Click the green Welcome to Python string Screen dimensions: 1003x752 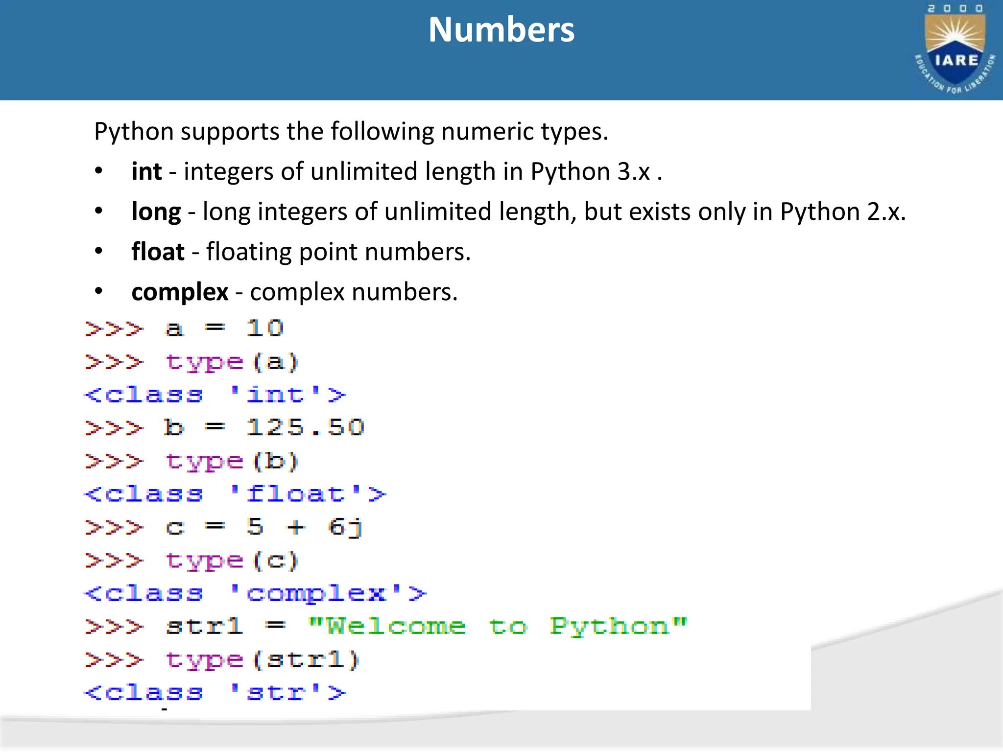pyautogui.click(x=498, y=626)
